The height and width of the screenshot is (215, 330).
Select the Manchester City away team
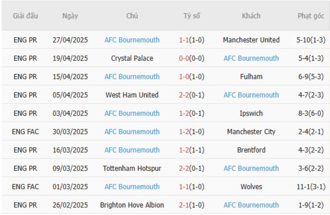251,132
